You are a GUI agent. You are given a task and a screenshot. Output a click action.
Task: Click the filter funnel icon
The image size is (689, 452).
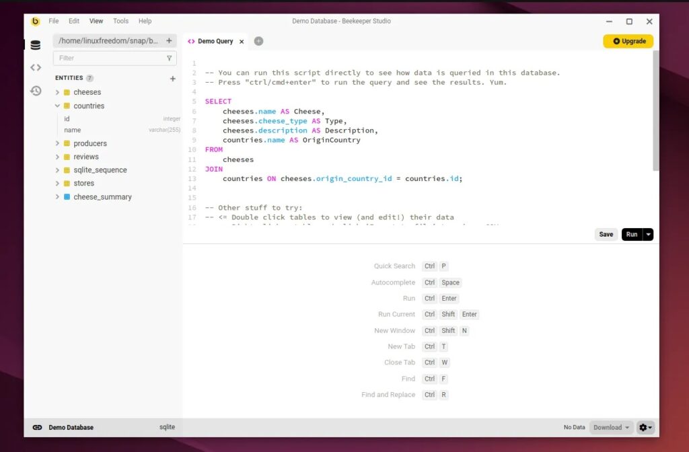tap(169, 59)
